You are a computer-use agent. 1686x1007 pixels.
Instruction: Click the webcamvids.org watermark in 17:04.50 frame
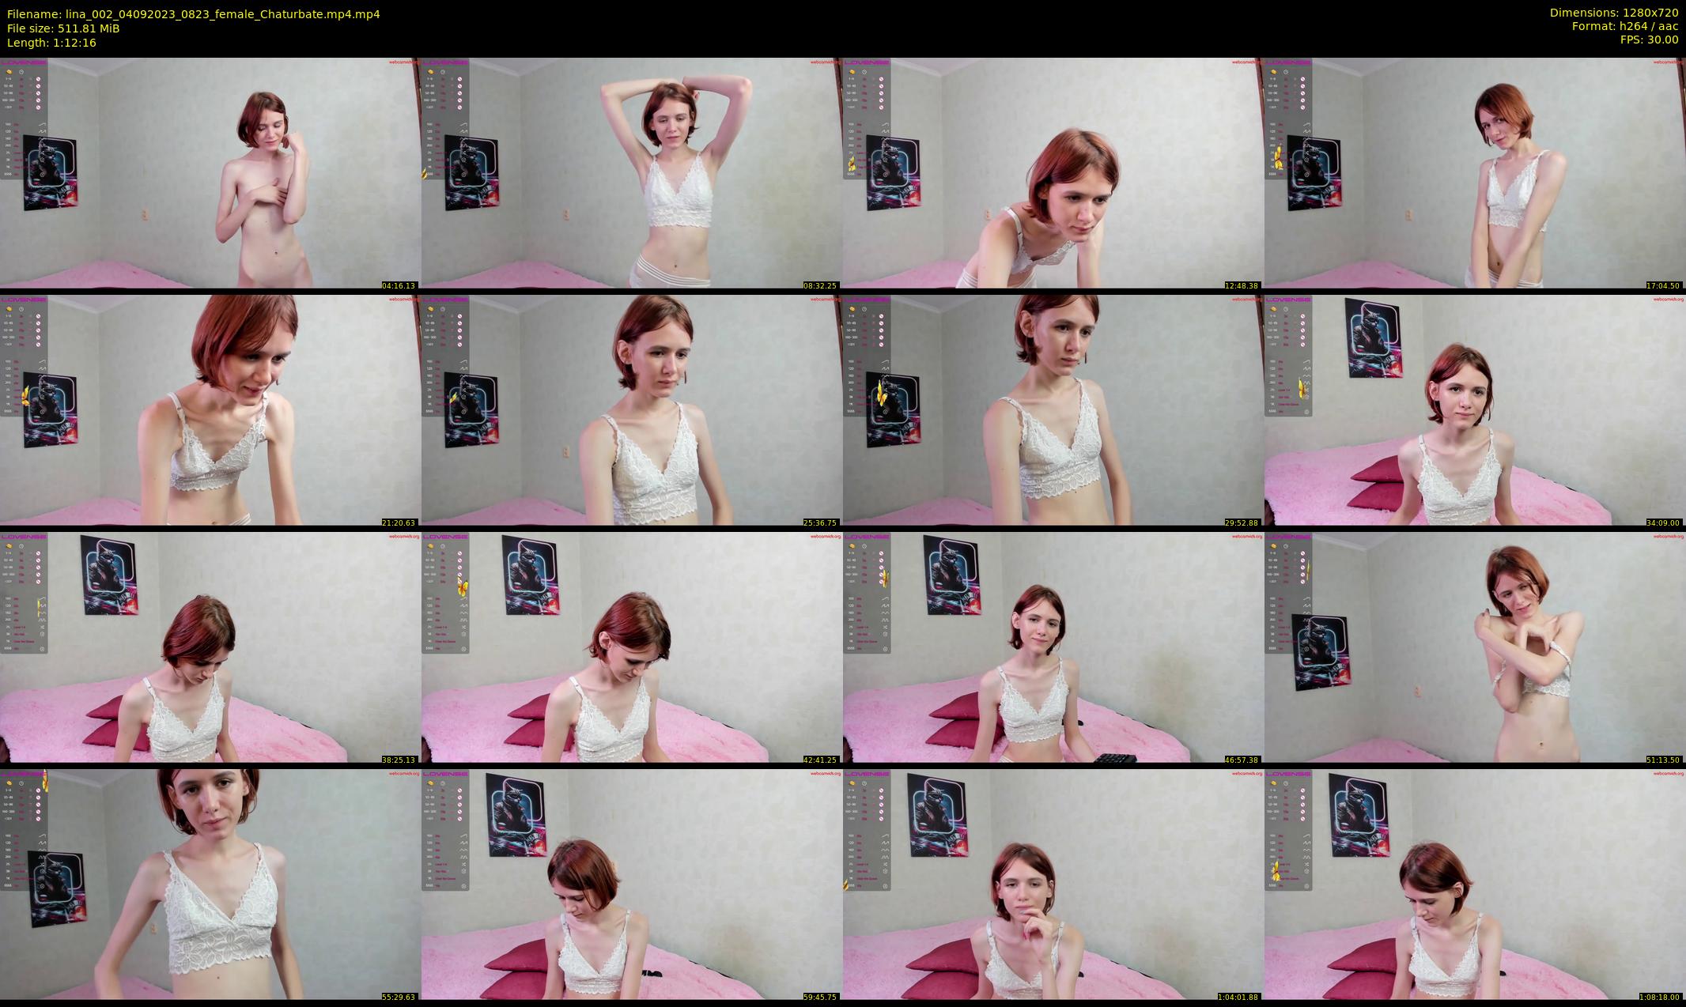tap(1668, 62)
